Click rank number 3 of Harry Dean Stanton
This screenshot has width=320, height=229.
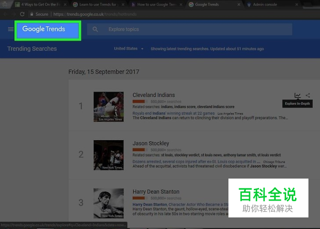[81, 203]
